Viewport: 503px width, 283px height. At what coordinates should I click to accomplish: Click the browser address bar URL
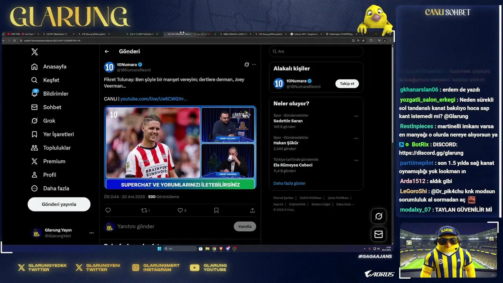coord(52,40)
